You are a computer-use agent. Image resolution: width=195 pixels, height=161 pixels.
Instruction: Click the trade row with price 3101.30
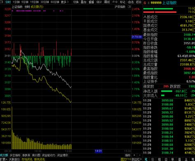click(169, 149)
